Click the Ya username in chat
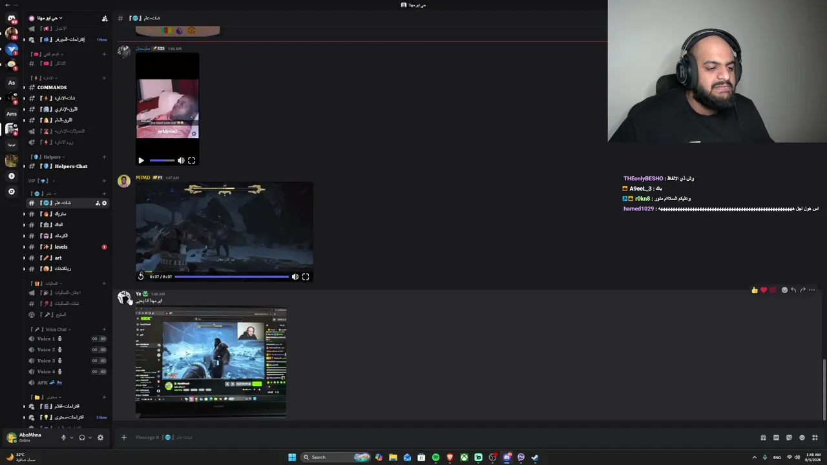 click(x=138, y=294)
